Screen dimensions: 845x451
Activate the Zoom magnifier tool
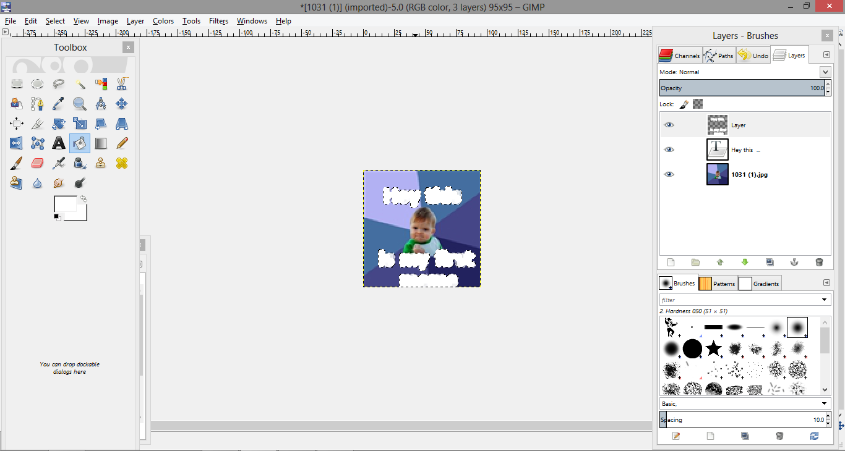pyautogui.click(x=80, y=104)
